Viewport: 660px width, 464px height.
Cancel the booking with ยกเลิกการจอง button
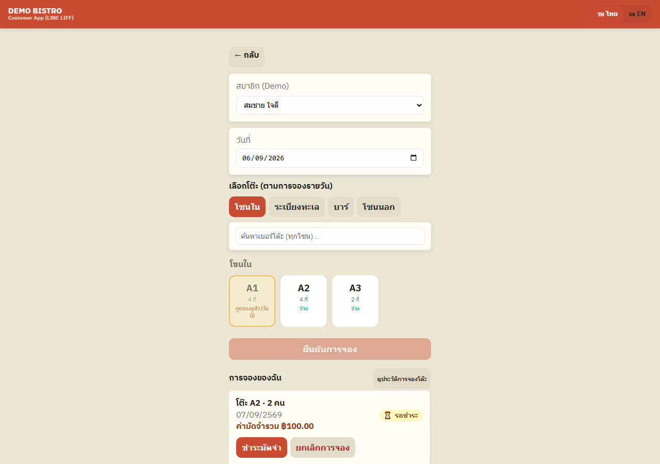click(x=323, y=448)
